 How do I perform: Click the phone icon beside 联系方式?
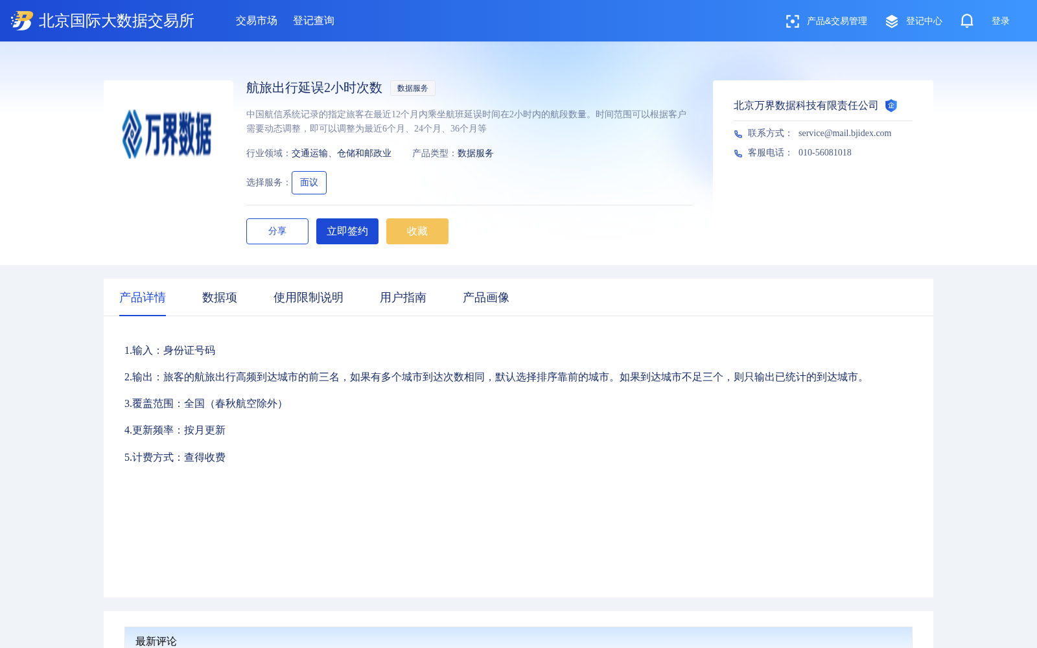click(738, 134)
